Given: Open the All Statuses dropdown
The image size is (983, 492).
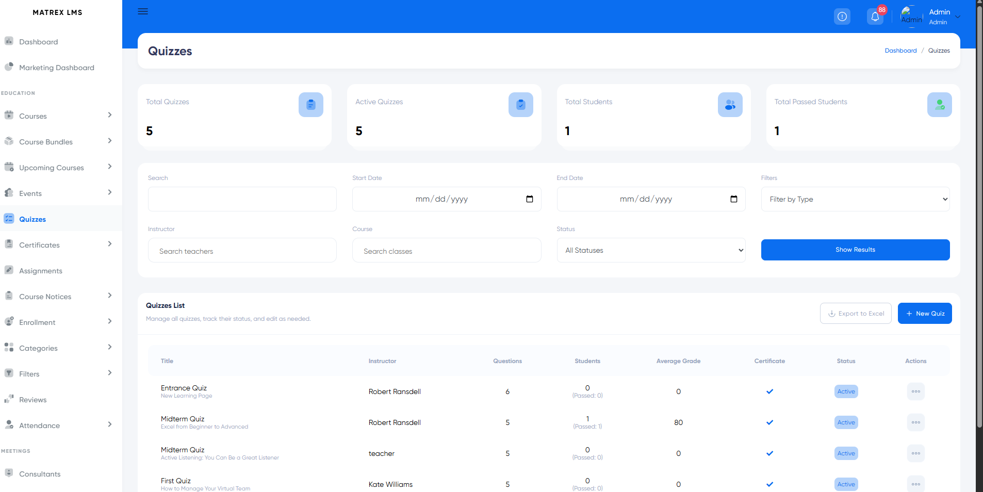Looking at the screenshot, I should point(651,250).
